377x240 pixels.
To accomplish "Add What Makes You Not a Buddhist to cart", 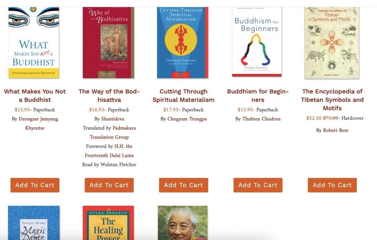I will point(35,185).
